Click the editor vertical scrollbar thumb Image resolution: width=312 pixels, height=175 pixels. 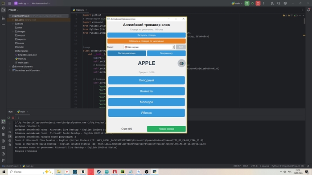point(304,21)
